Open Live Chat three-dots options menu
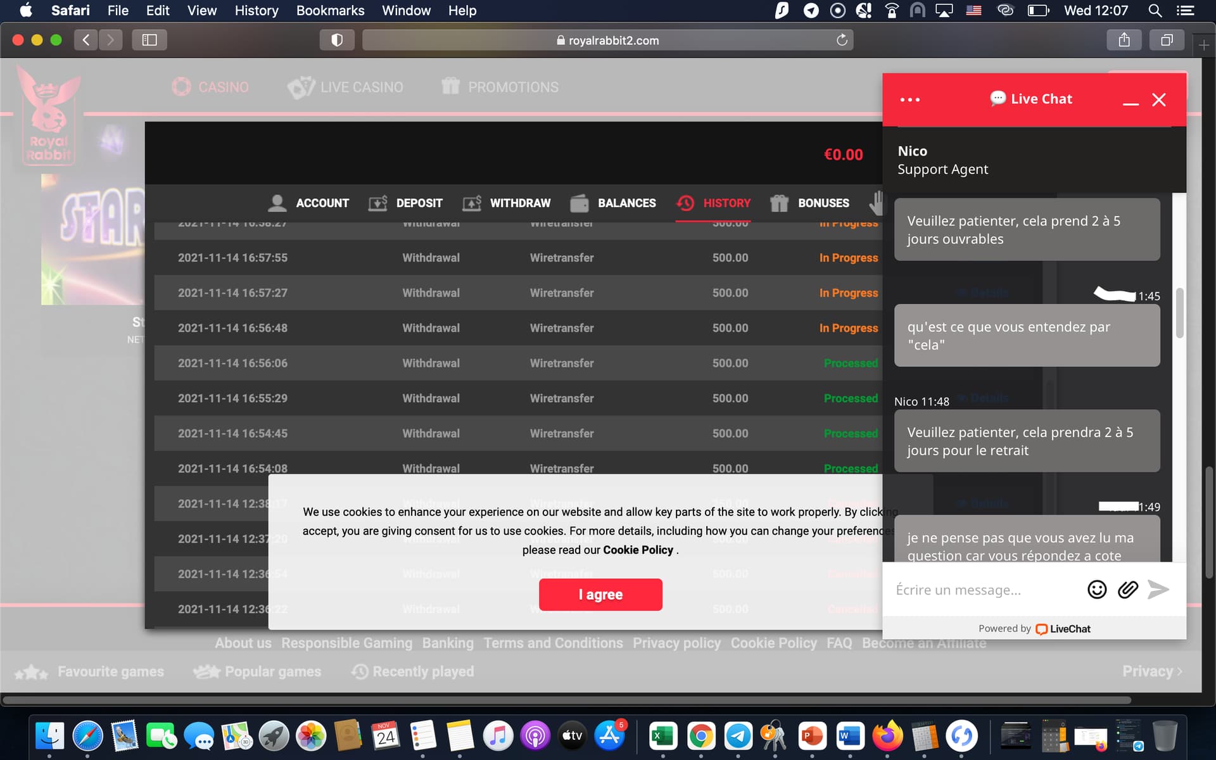Image resolution: width=1216 pixels, height=760 pixels. [x=909, y=99]
